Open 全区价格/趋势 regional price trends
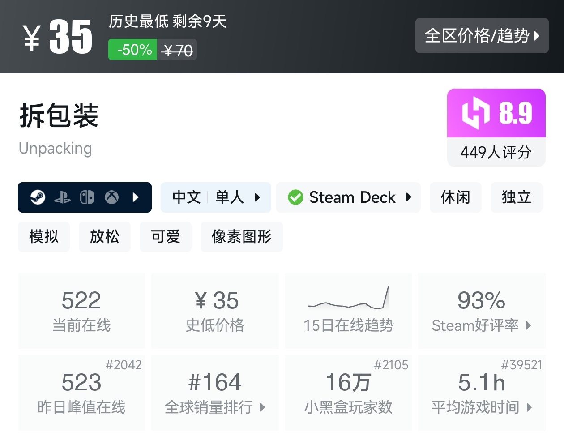This screenshot has width=564, height=436. 482,35
